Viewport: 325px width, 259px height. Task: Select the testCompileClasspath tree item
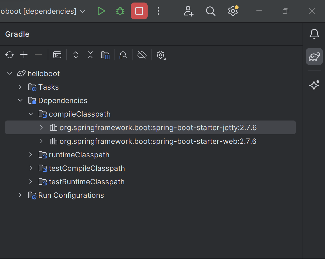pos(87,168)
